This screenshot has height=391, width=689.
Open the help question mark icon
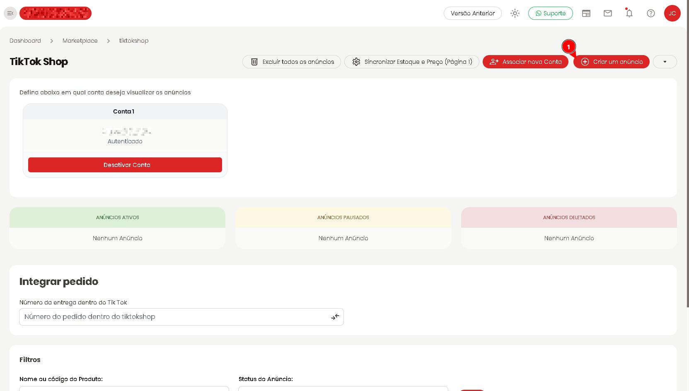pos(651,13)
